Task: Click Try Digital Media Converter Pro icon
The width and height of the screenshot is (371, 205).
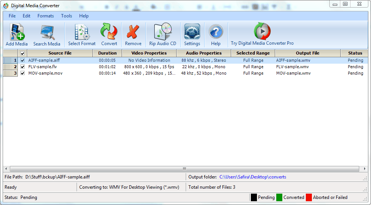Action: (x=262, y=31)
